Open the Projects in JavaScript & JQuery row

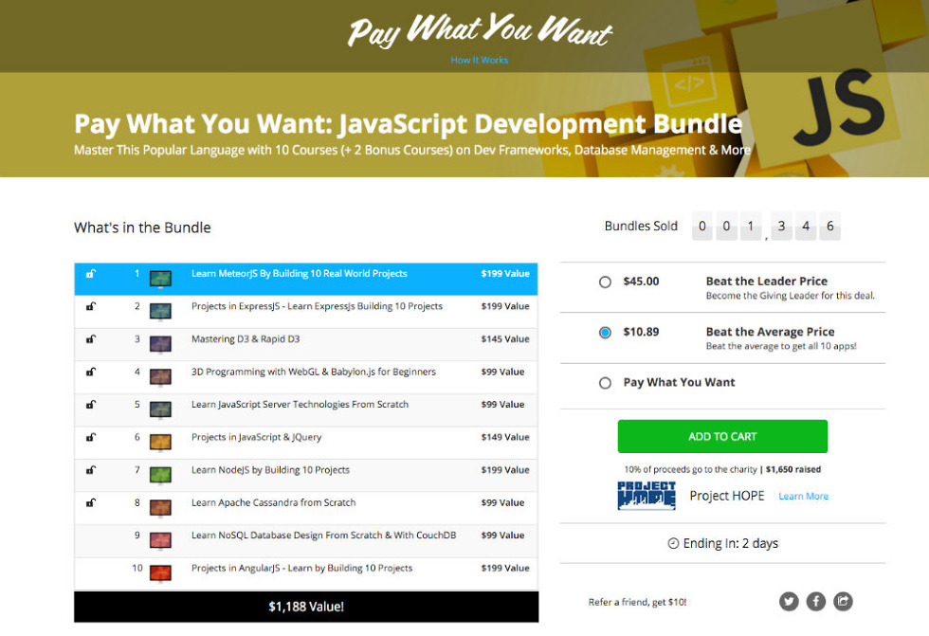click(256, 438)
